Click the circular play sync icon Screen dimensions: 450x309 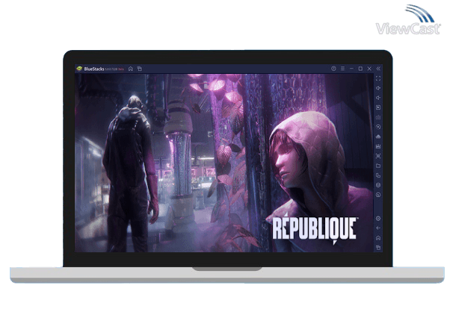point(378,127)
